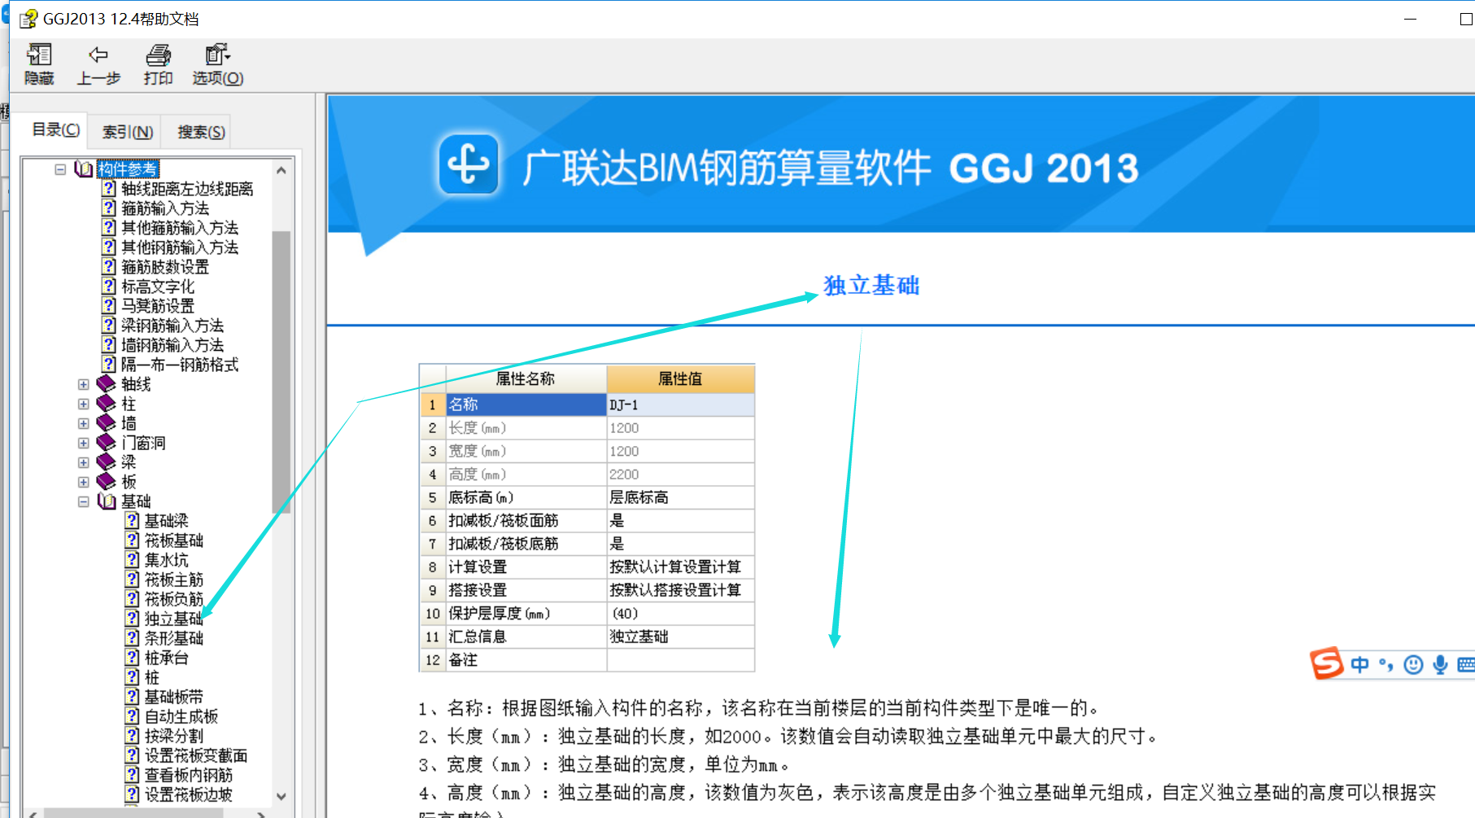Click the help page icon next to 马凳筋设置
Screen dimensions: 1475x818
pos(109,306)
